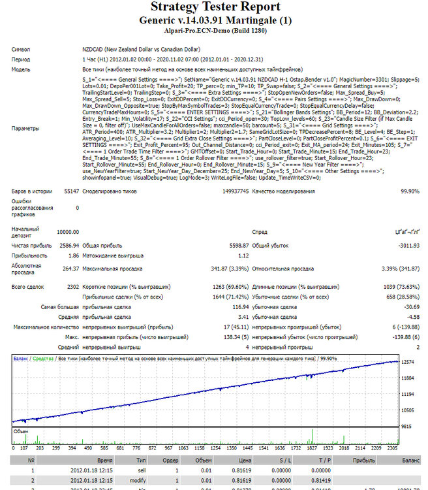Image resolution: width=428 pixels, height=490 pixels.
Task: Select the '1 Час (H1)' period value
Action: [173, 59]
